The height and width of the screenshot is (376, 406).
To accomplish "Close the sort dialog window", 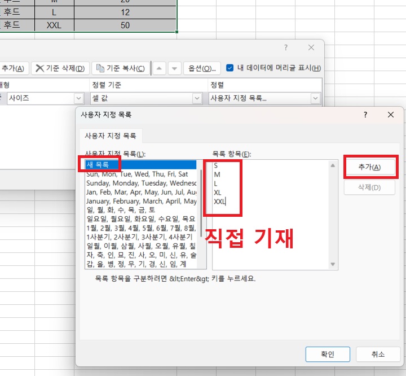I will click(311, 47).
